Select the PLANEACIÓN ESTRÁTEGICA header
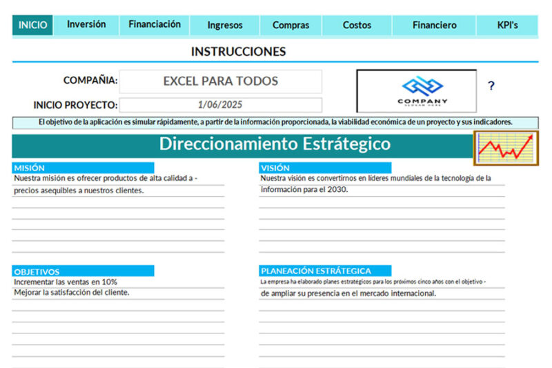This screenshot has width=552, height=368. click(x=325, y=271)
